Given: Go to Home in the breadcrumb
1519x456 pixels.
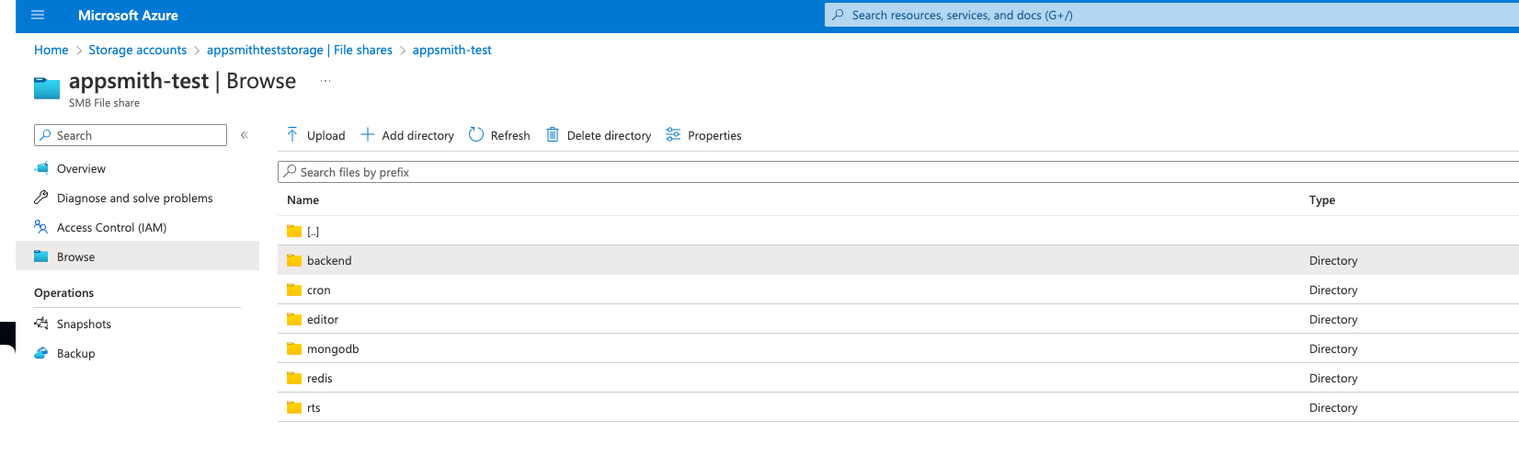Looking at the screenshot, I should click(51, 51).
